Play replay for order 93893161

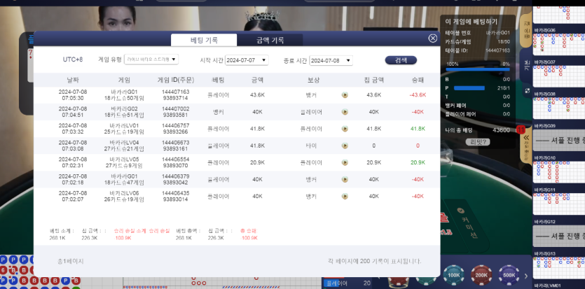click(345, 146)
